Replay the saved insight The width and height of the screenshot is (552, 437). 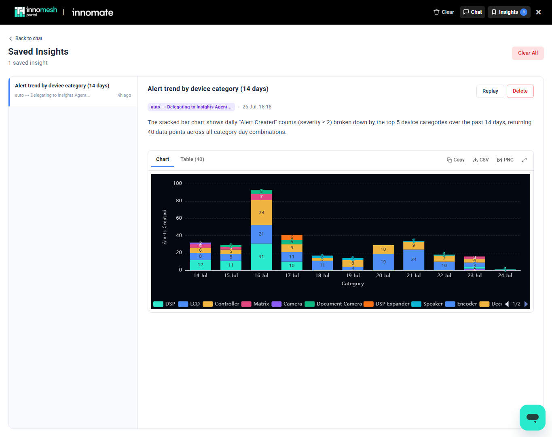[490, 91]
